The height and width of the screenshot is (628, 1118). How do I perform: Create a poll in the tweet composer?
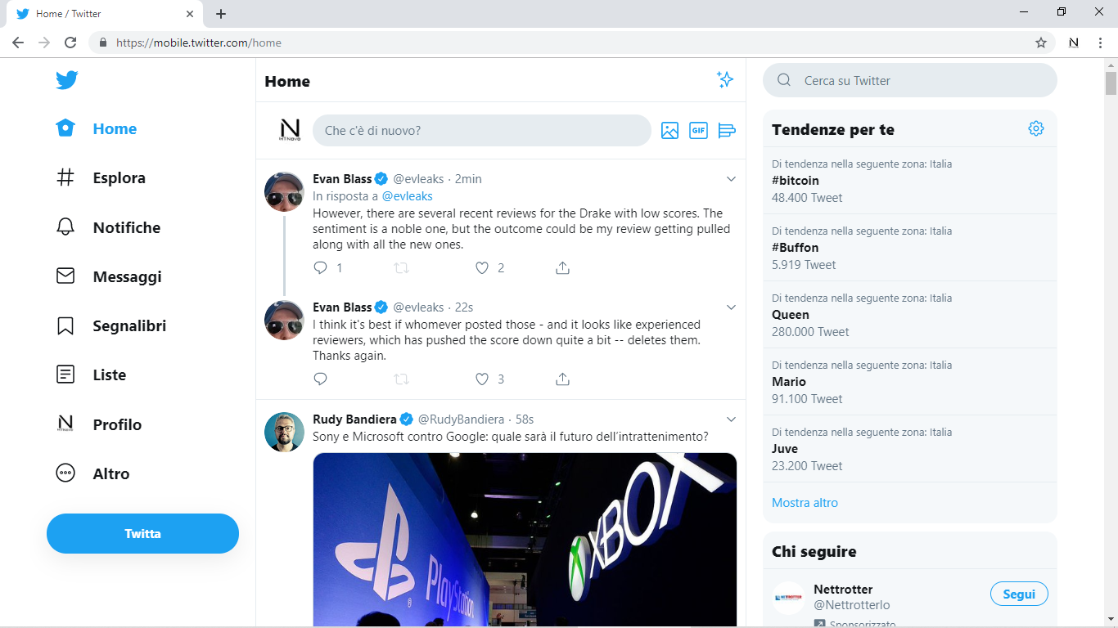727,130
